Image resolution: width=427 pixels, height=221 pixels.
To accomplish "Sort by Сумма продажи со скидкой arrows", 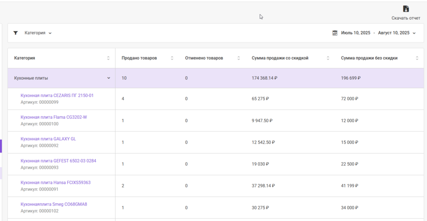I will 328,58.
